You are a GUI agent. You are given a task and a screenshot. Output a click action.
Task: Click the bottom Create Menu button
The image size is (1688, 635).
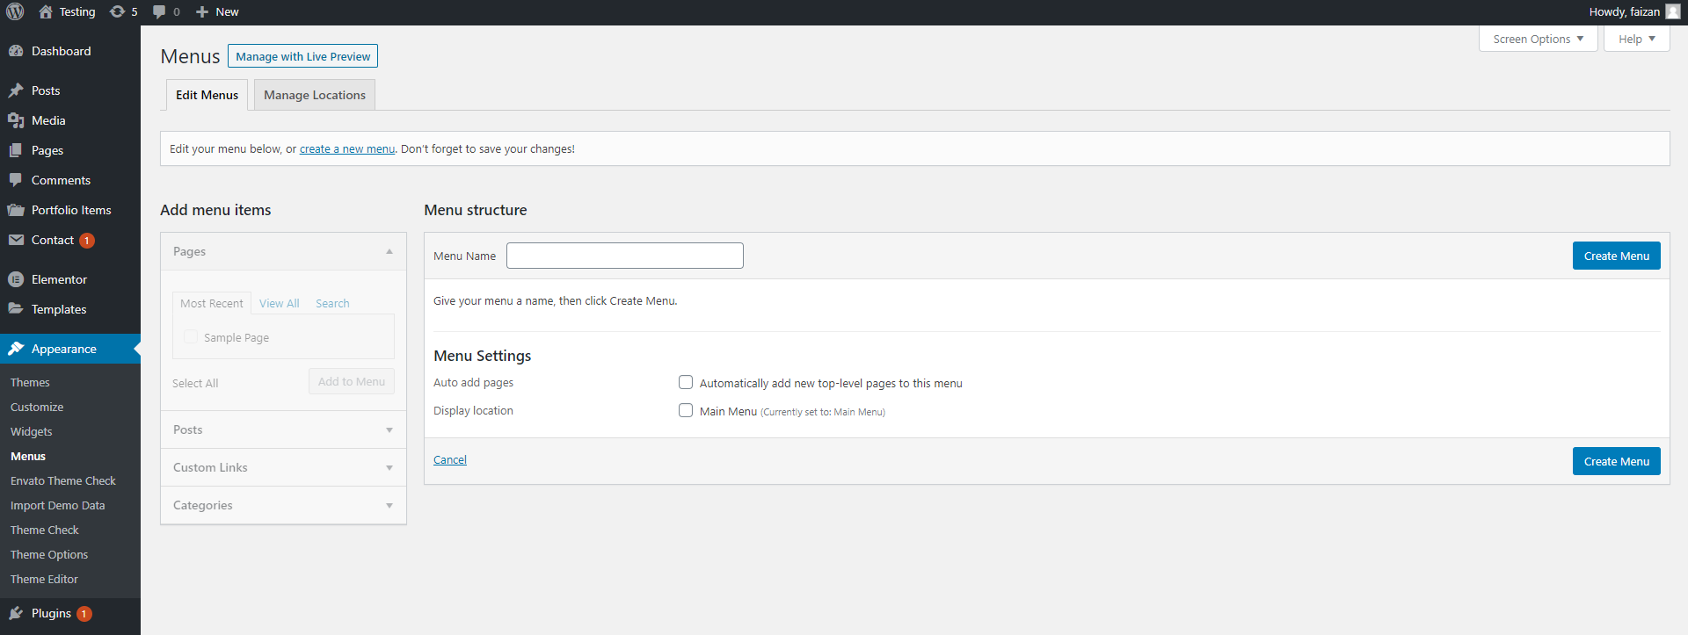1616,461
